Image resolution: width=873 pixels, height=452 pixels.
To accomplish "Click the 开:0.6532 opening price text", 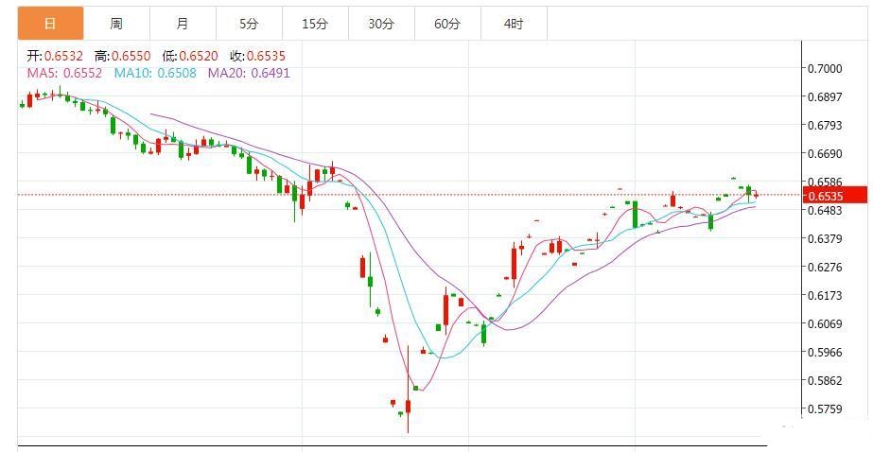I will pos(54,56).
